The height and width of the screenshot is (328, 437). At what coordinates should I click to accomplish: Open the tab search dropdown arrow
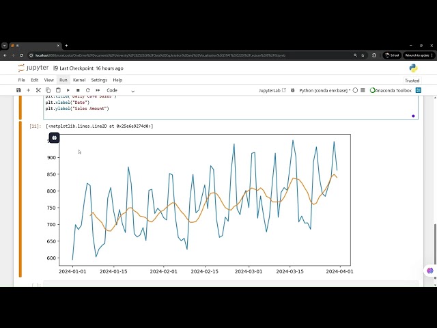(x=5, y=46)
